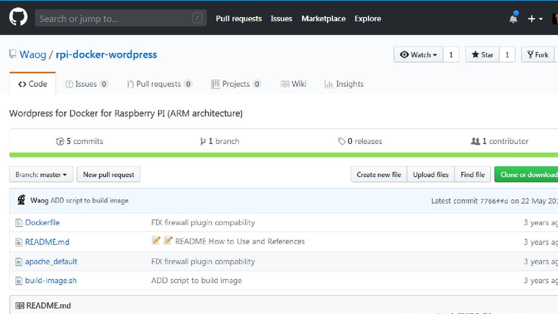Click the repository icon beside Waog
Image resolution: width=558 pixels, height=314 pixels.
point(13,54)
